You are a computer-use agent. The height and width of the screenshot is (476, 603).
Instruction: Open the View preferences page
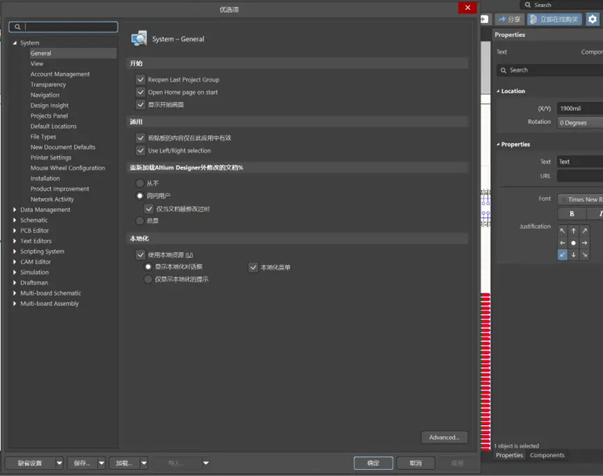point(37,63)
